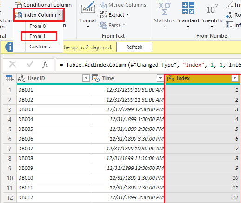
Task: Click the Time column date/time type icon
Action: pos(96,78)
